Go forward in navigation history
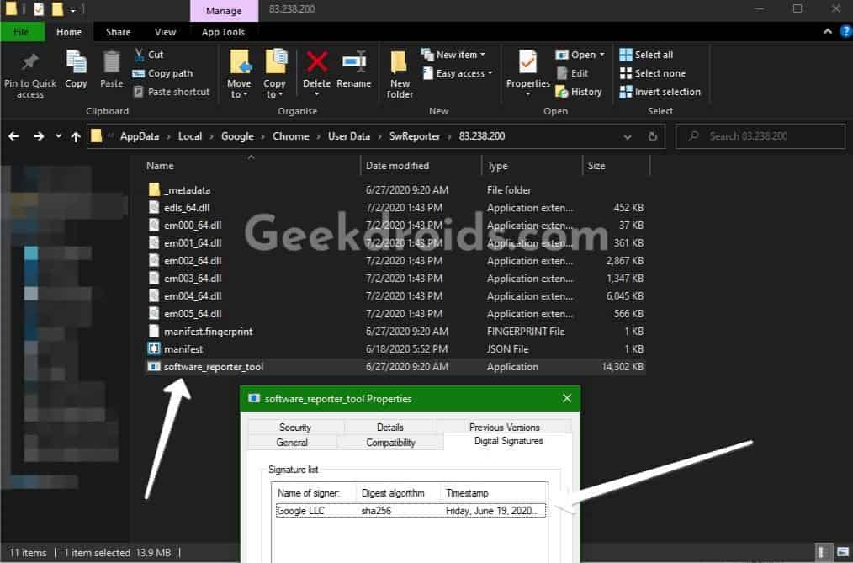Image resolution: width=853 pixels, height=563 pixels. point(38,136)
